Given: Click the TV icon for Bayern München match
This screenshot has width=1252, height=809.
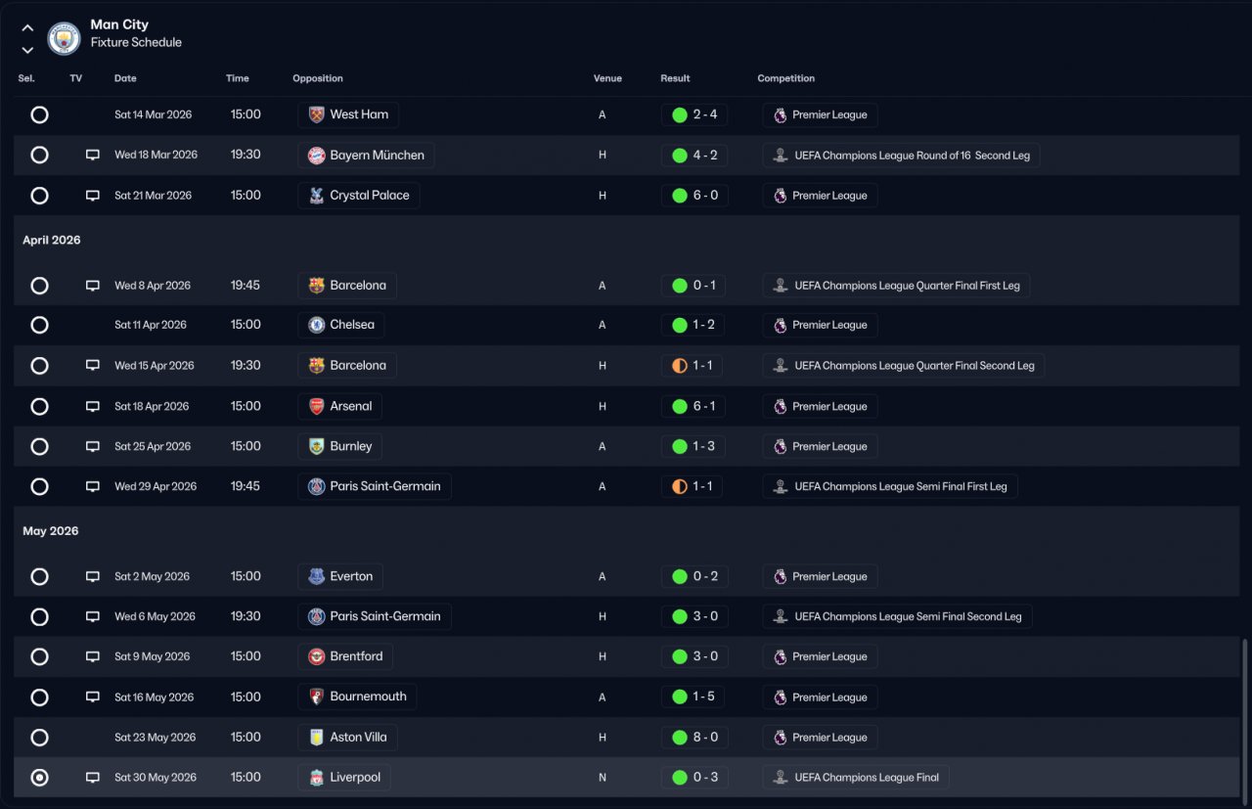Looking at the screenshot, I should pyautogui.click(x=93, y=155).
